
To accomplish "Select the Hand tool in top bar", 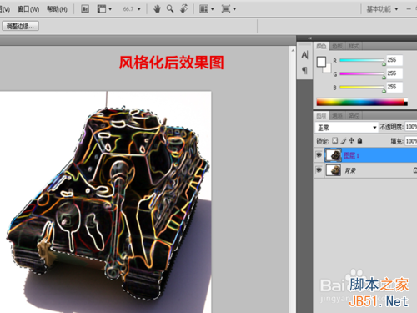I will (x=157, y=9).
